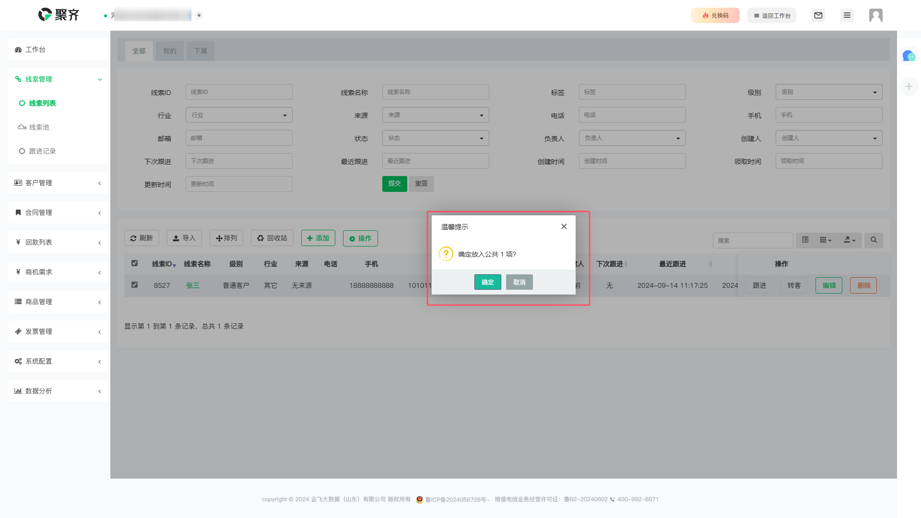Switch to the 全部 tab
Screen dimensions: 921x518
(139, 51)
